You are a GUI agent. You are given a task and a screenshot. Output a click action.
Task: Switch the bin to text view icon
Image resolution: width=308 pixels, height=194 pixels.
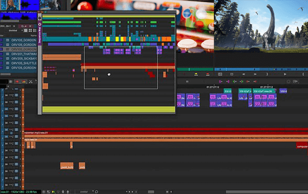[26, 31]
